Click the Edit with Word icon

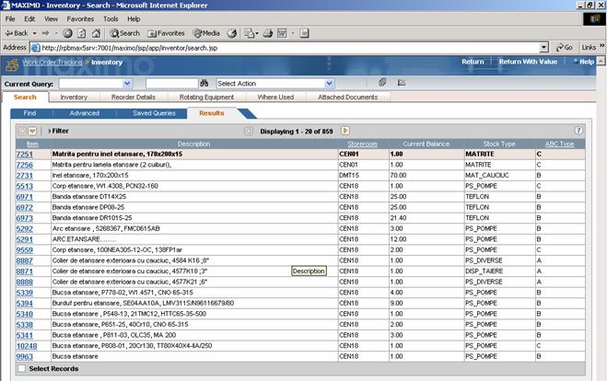click(x=282, y=33)
